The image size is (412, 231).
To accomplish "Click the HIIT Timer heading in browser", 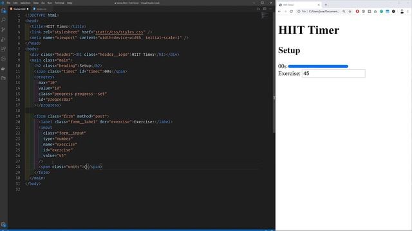I will coord(309,30).
